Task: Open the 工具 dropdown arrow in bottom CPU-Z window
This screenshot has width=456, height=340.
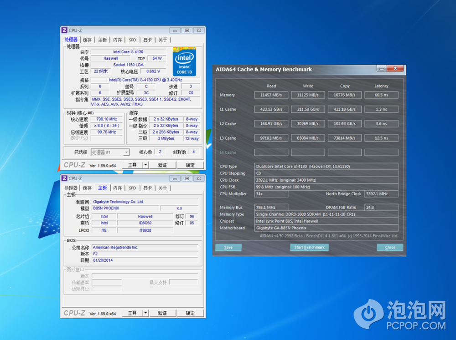Action: (x=146, y=313)
